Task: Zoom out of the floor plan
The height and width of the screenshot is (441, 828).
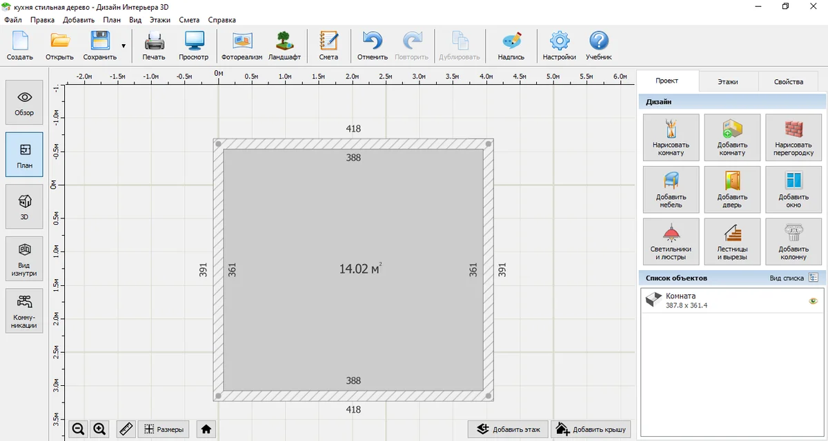Action: click(x=78, y=429)
